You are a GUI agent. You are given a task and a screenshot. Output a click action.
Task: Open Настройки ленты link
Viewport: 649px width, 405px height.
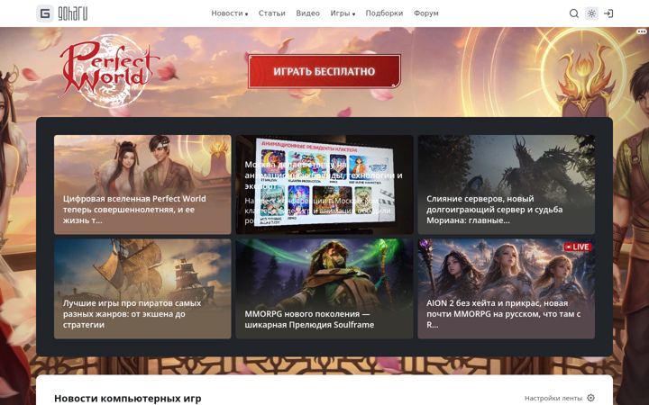tap(553, 398)
